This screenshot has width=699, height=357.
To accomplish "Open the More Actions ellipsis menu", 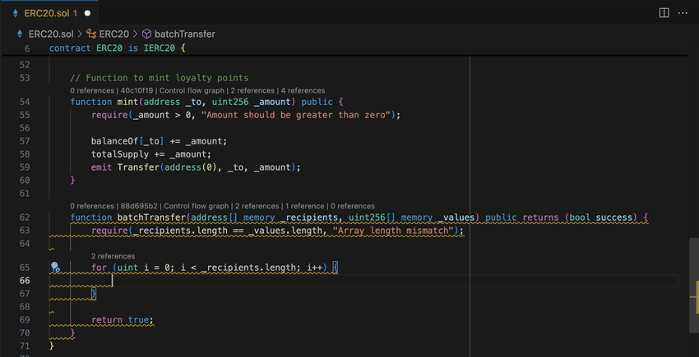I will (x=683, y=13).
